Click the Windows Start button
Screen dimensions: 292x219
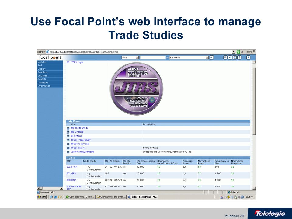click(42, 197)
